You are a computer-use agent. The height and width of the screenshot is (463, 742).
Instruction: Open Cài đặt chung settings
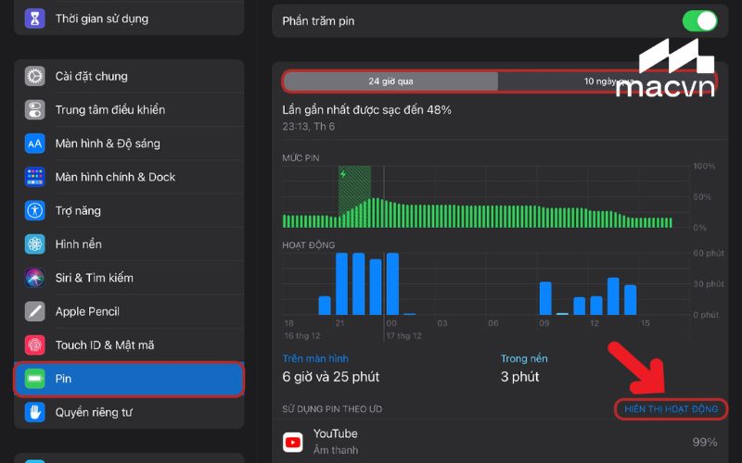coord(129,76)
